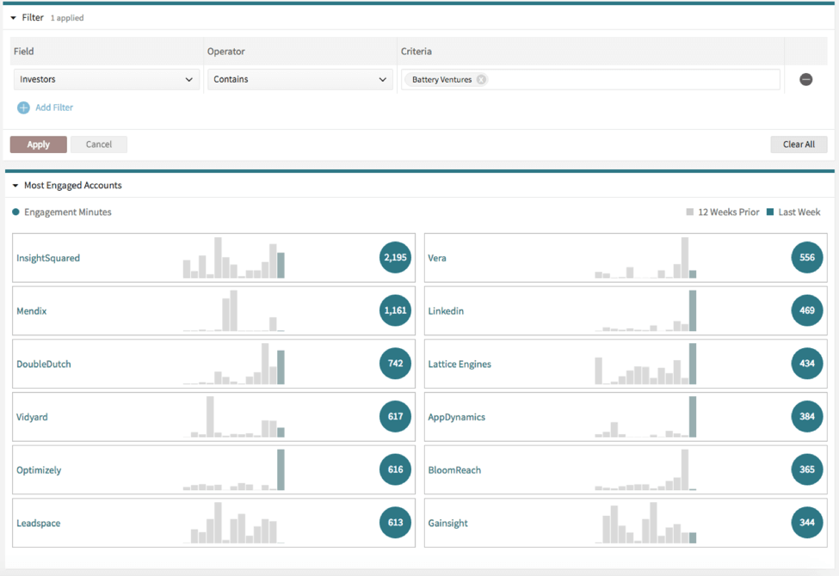The height and width of the screenshot is (576, 839).
Task: Clear all filters
Action: coord(799,144)
